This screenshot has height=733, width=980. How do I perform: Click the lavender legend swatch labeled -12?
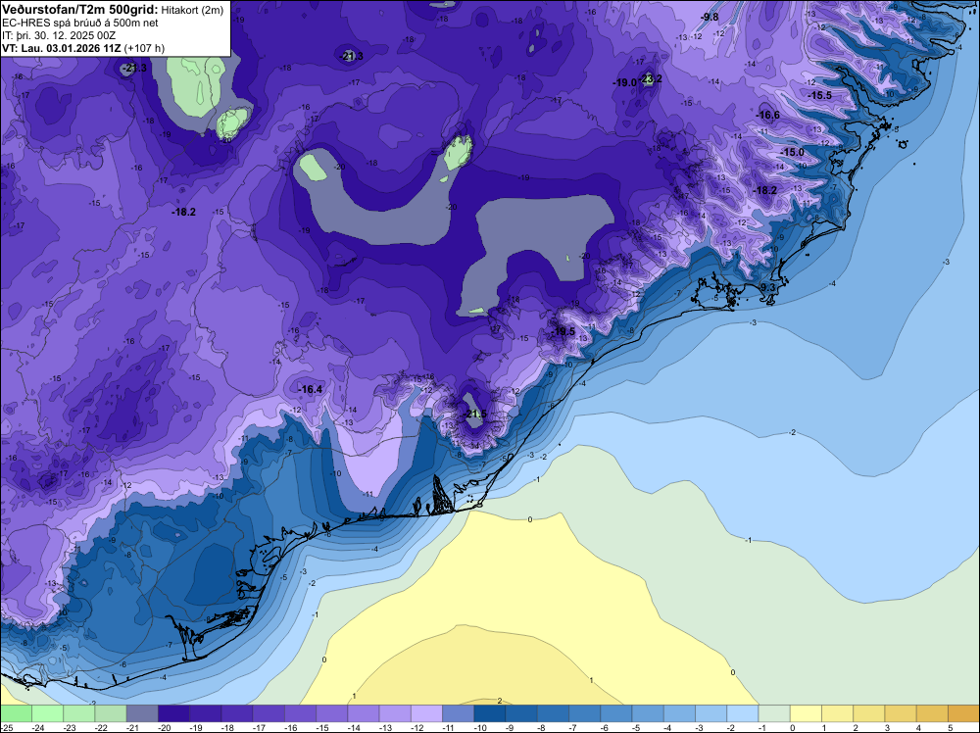(426, 713)
